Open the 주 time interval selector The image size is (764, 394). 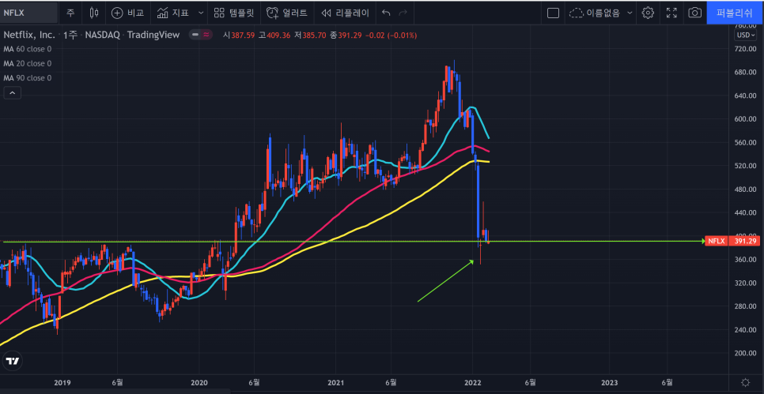[70, 13]
